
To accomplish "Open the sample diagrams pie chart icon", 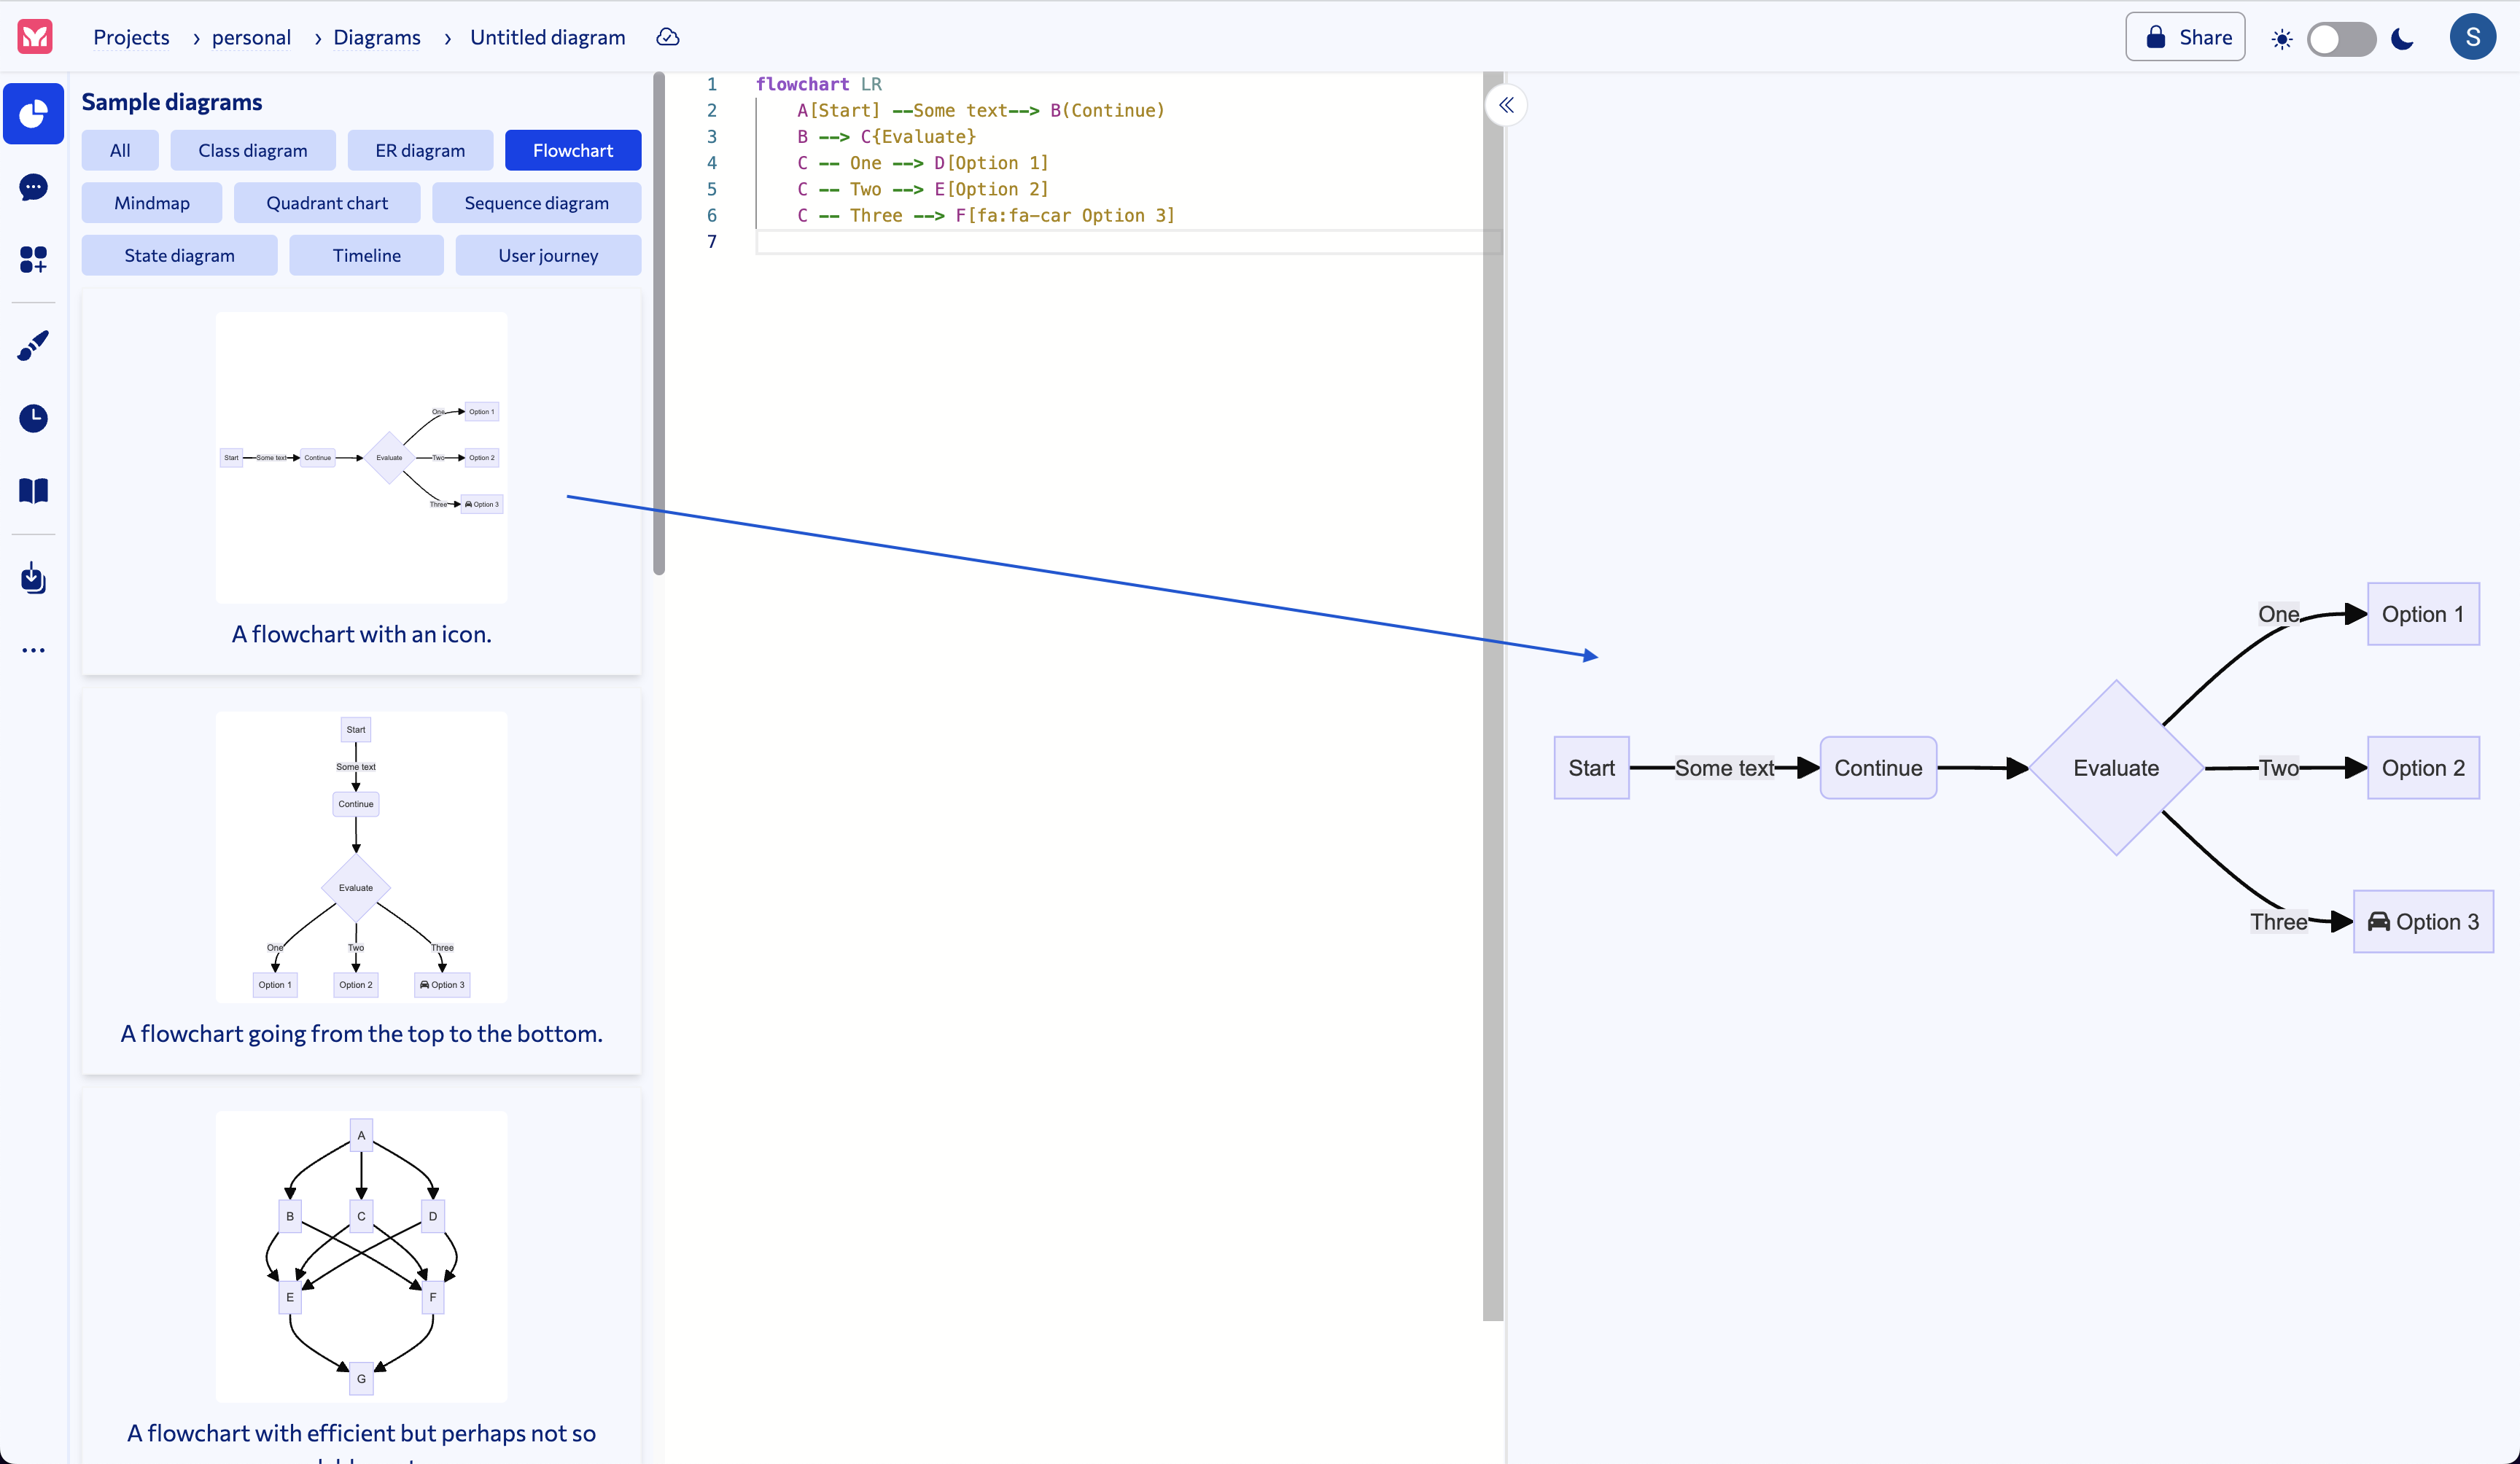I will (34, 114).
